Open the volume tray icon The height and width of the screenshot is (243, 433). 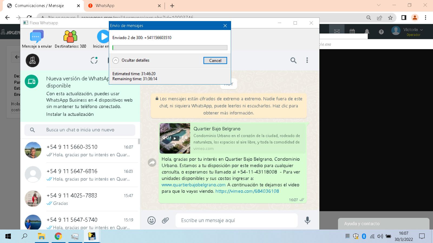(x=380, y=236)
